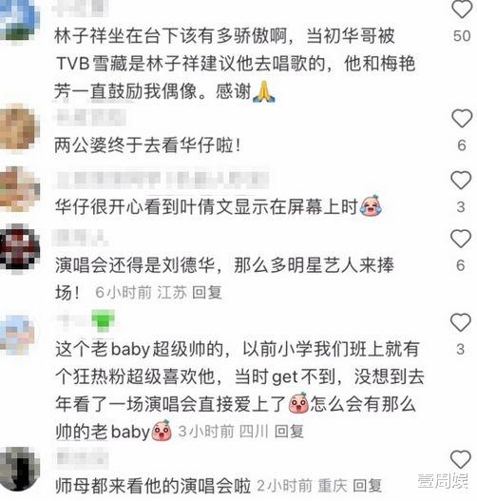Tap the green badge next to username
This screenshot has height=501, width=477.
(103, 320)
